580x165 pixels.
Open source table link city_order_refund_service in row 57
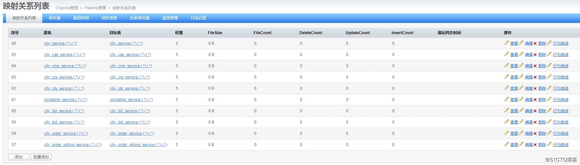pyautogui.click(x=73, y=145)
